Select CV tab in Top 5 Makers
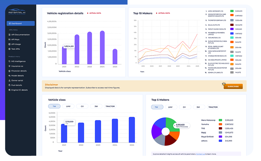This screenshot has height=161, width=261. (x=184, y=107)
